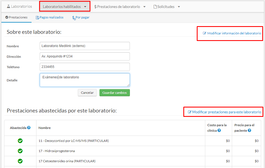This screenshot has height=168, width=265.
Task: Click the 'Sobre este laboratorio:' heading
Action: (x=34, y=32)
